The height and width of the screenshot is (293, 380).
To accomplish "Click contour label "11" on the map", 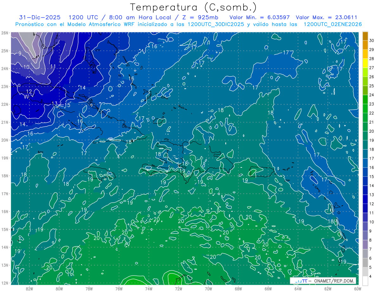I will (x=53, y=66).
